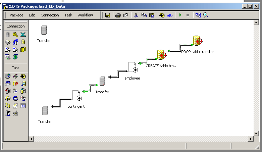This screenshot has height=152, width=262.
Task: Select the CREATE table tra… SQL task
Action: click(x=162, y=55)
